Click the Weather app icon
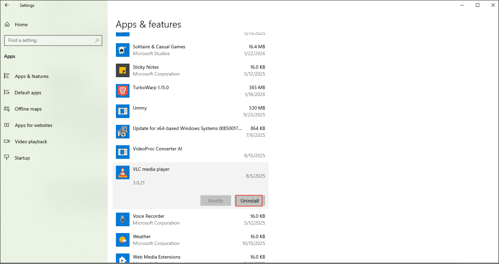Image resolution: width=499 pixels, height=264 pixels. tap(122, 240)
